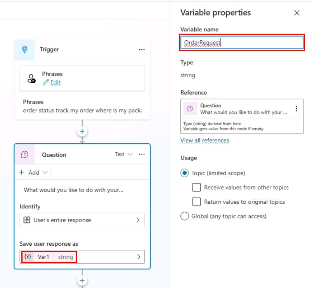312x288 pixels.
Task: Add node with plus button below Trigger
Action: [82, 131]
